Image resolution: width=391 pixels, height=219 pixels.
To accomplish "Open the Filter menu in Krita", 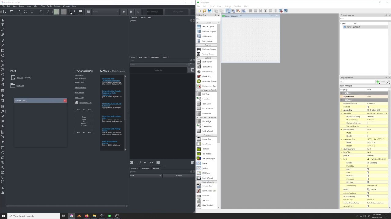I will point(42,6).
